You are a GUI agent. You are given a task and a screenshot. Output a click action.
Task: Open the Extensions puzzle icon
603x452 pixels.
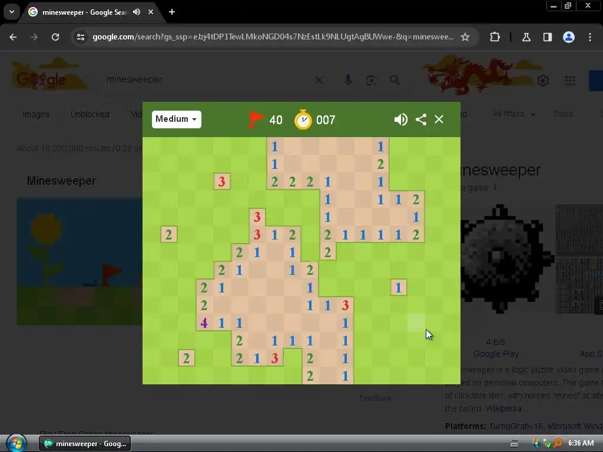point(495,37)
